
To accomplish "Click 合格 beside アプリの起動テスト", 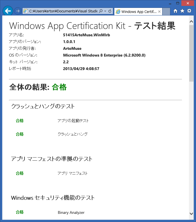I will (20, 121).
